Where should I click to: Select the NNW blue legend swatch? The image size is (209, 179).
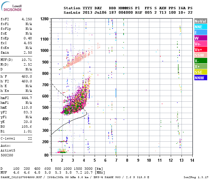201,78
